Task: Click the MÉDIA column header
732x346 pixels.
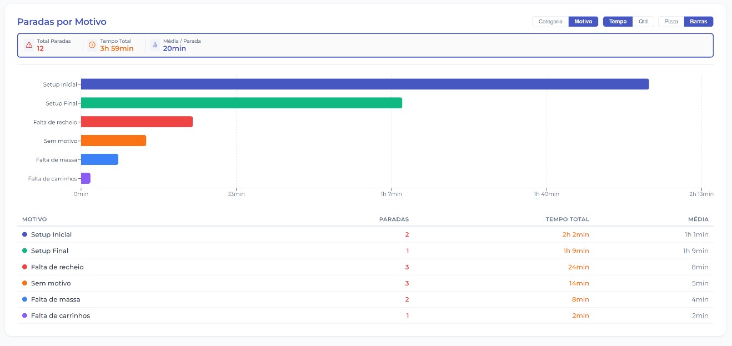Action: [698, 219]
